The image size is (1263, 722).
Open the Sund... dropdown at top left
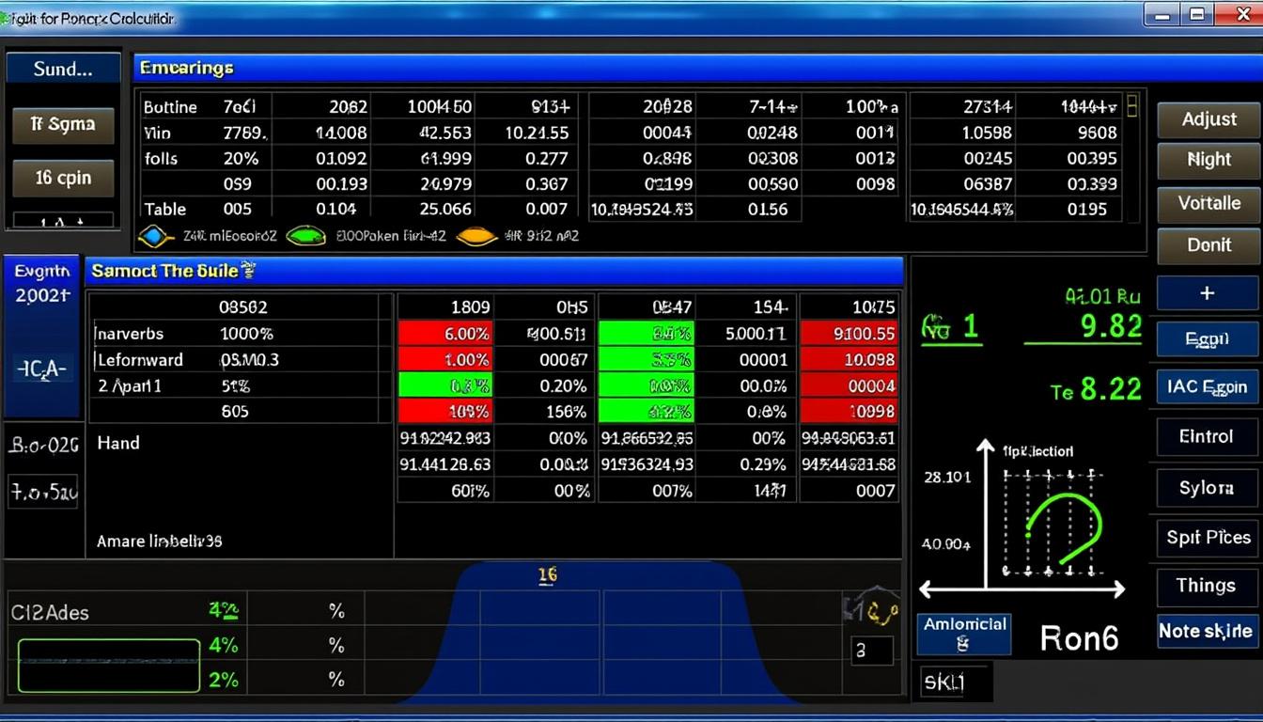point(63,69)
